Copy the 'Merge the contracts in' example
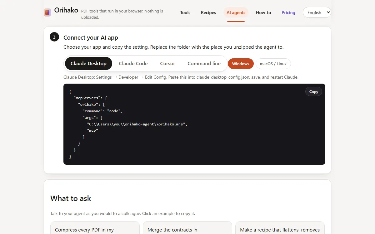The height and width of the screenshot is (234, 375). (x=187, y=228)
